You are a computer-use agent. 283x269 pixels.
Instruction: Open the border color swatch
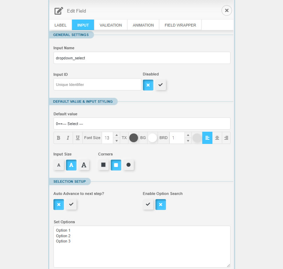[197, 138]
